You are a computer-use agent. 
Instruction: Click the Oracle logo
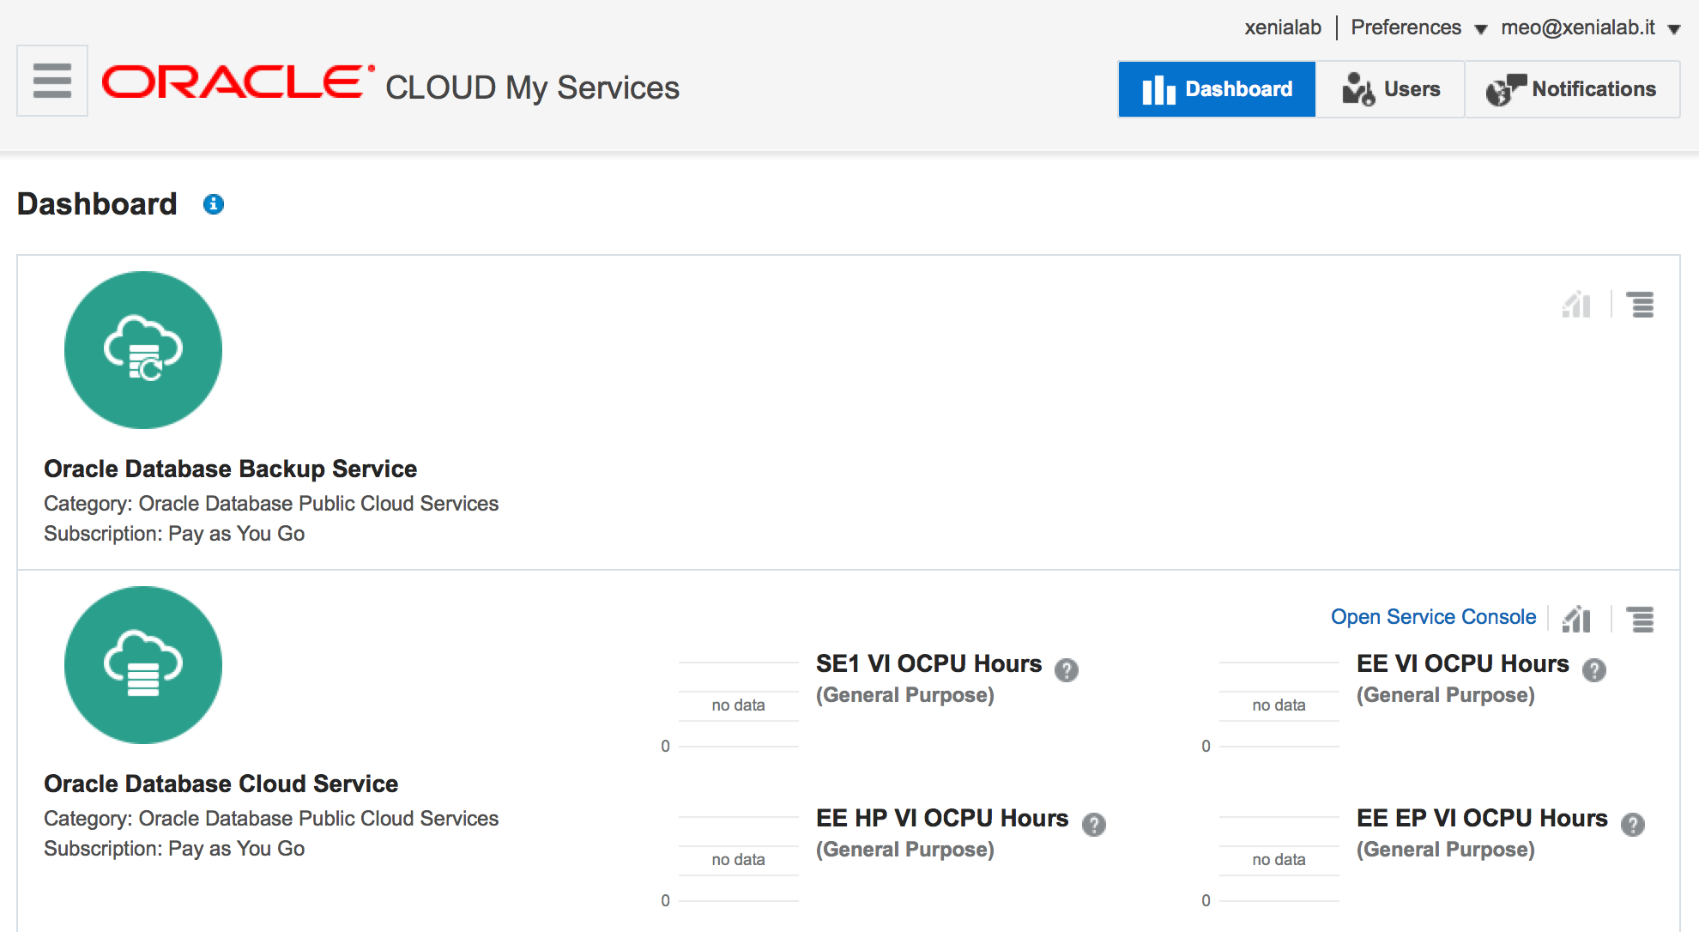tap(239, 82)
